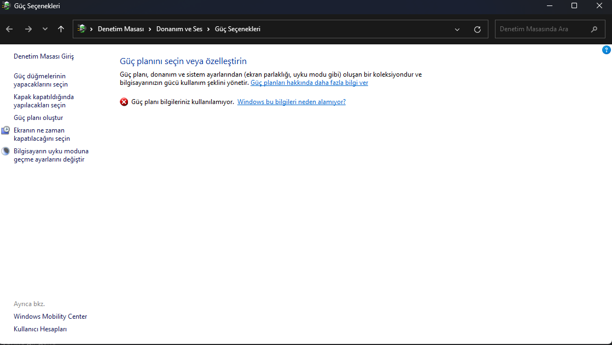
Task: Open Bilgisayarın uyku moduna geçme ayarlarını değiştir
Action: (51, 155)
